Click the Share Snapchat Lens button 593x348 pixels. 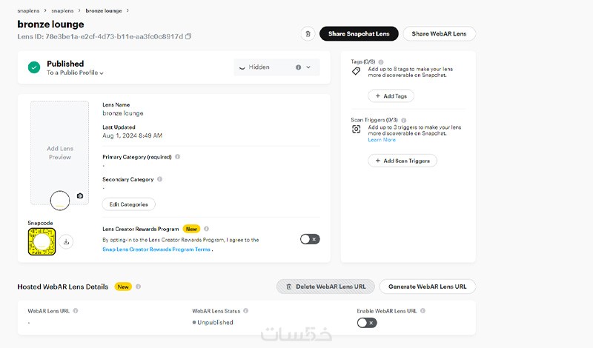coord(359,33)
